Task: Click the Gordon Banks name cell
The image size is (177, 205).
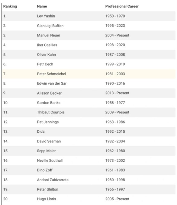Action: click(49, 103)
